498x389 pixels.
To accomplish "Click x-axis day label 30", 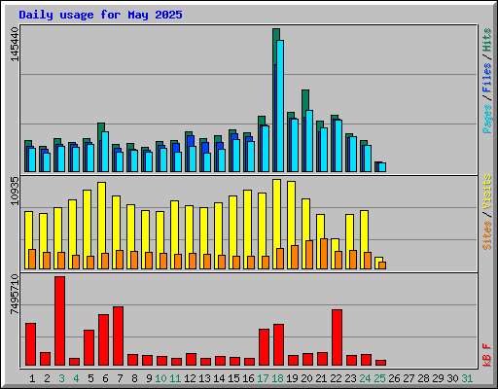I will point(452,378).
